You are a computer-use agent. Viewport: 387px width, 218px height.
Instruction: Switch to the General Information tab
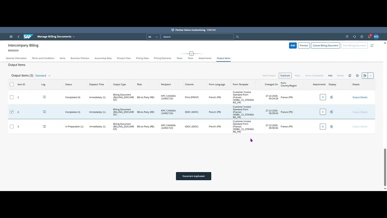(16, 58)
